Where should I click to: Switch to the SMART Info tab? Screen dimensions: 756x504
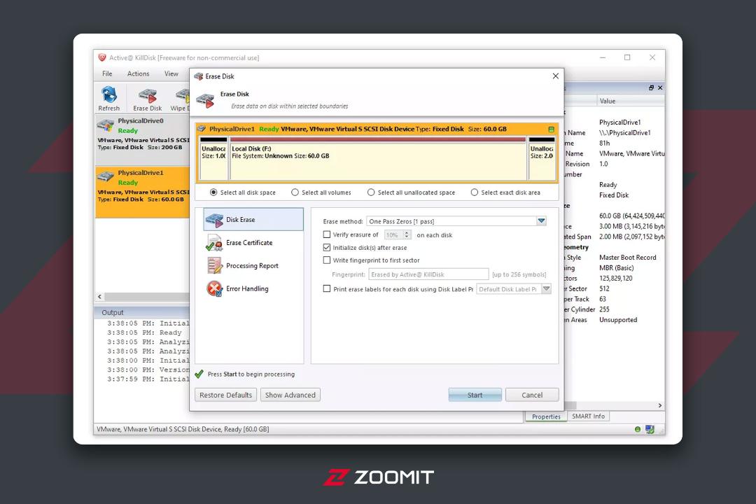pos(588,416)
